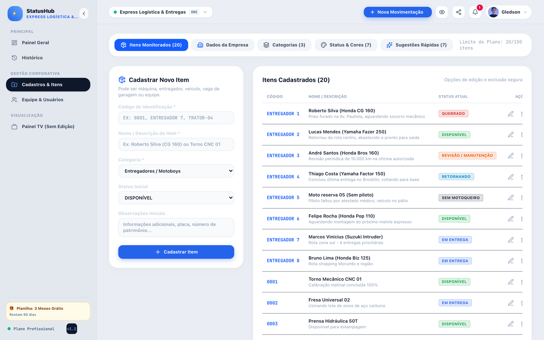Focus the Código de Identificação input field
The height and width of the screenshot is (340, 544).
[176, 118]
